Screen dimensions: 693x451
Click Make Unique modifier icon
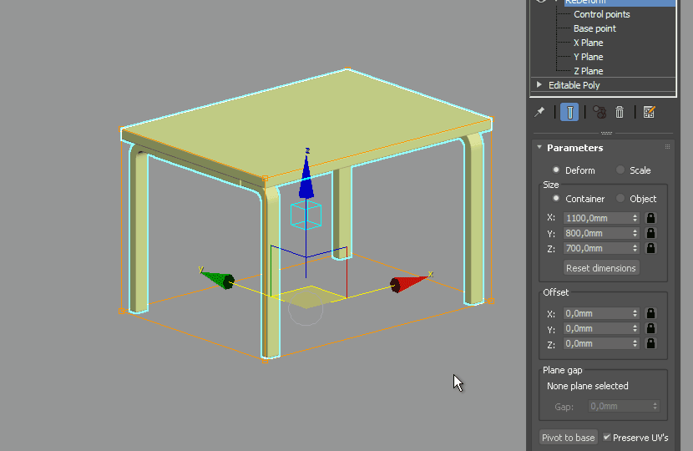point(599,112)
